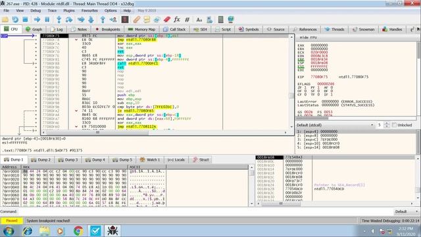Image resolution: width=421 pixels, height=237 pixels.
Task: Open the Favourites menu
Action: point(89,11)
